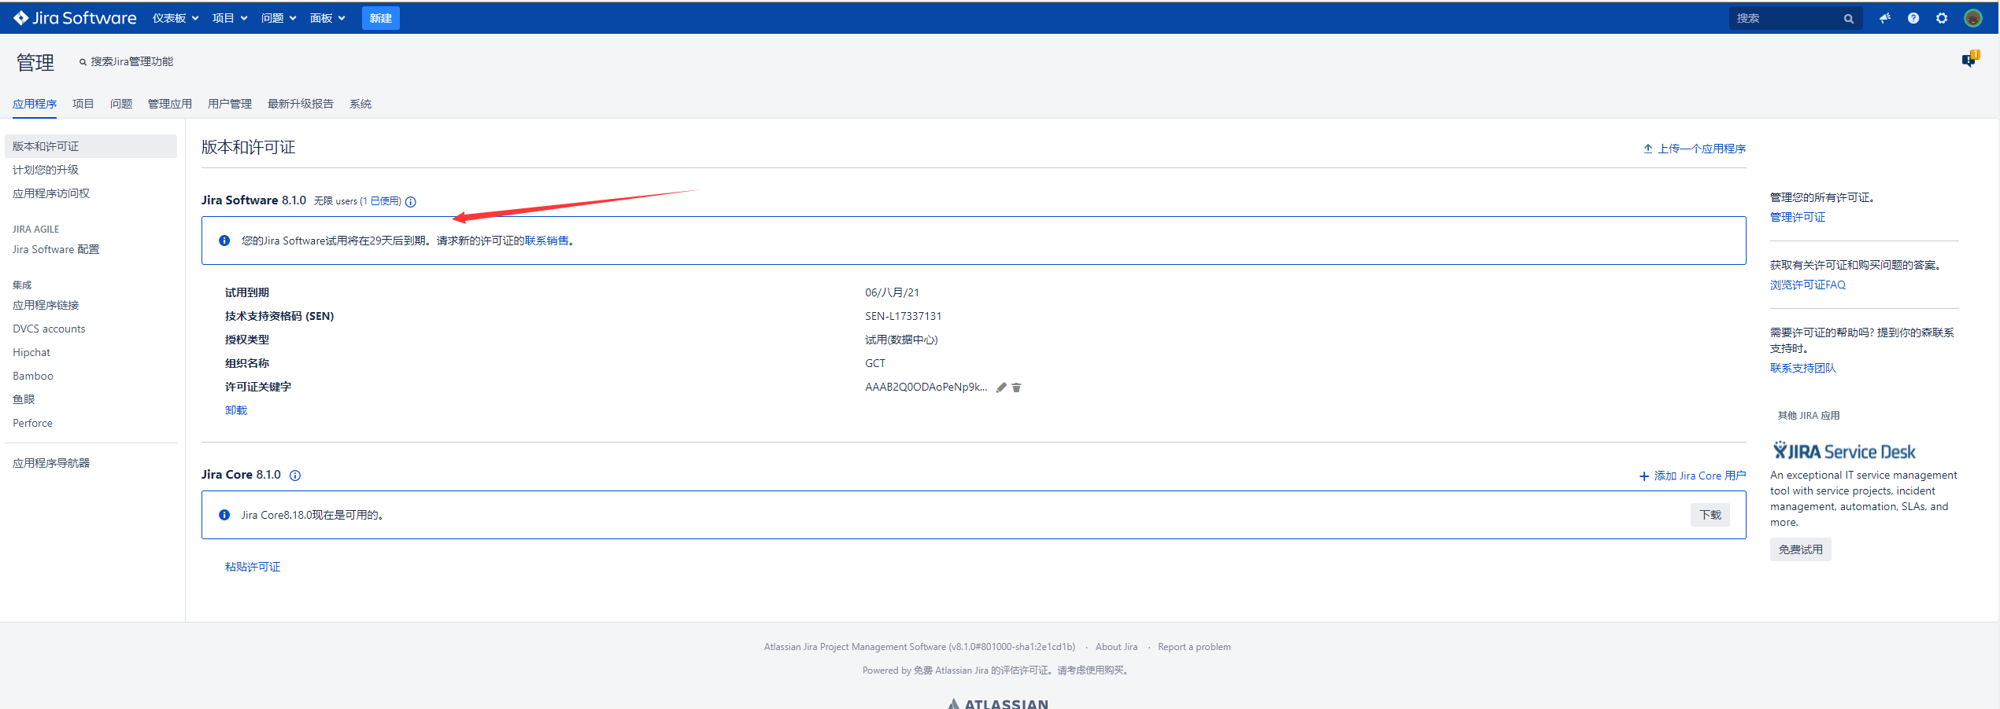Open the settings gear icon in header
Image resolution: width=2000 pixels, height=709 pixels.
coord(1942,18)
